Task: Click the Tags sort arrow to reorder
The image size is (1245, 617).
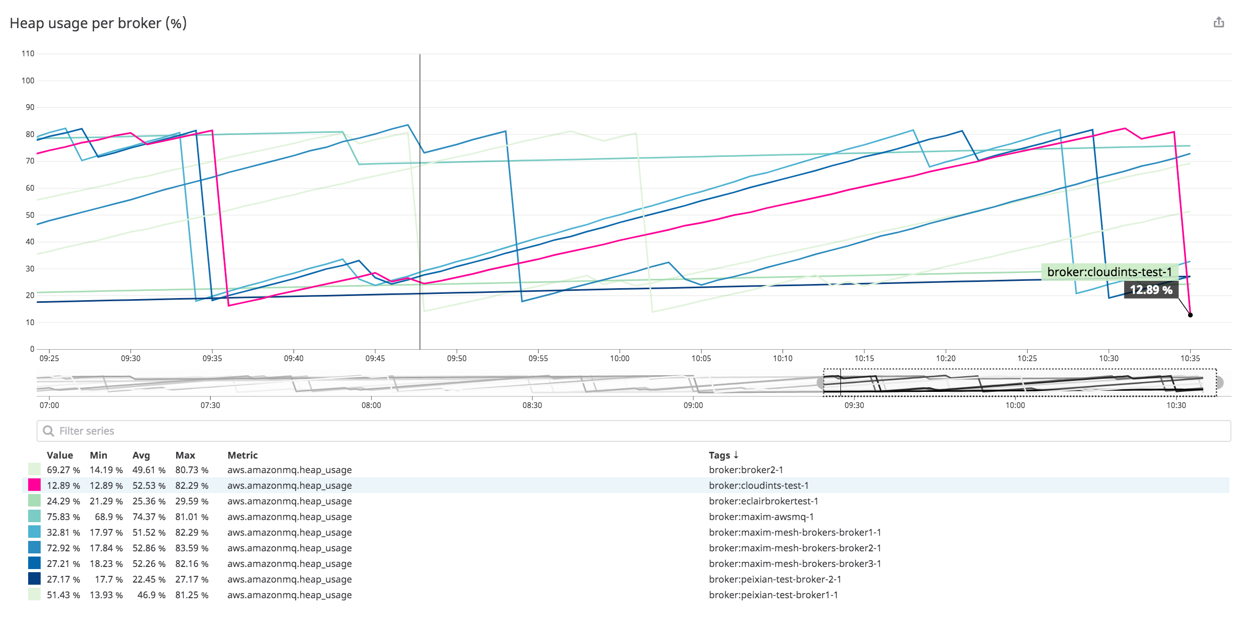Action: point(737,455)
